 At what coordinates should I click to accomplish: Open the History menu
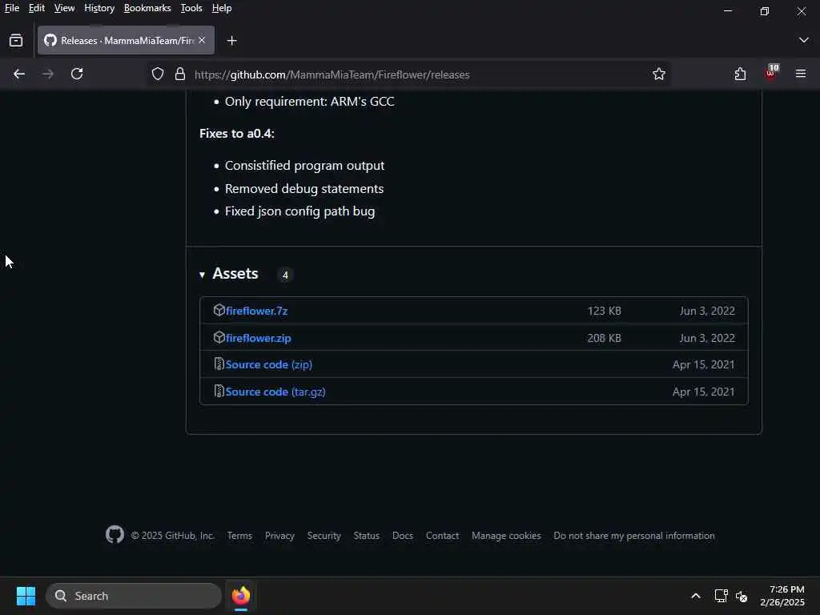pos(99,8)
